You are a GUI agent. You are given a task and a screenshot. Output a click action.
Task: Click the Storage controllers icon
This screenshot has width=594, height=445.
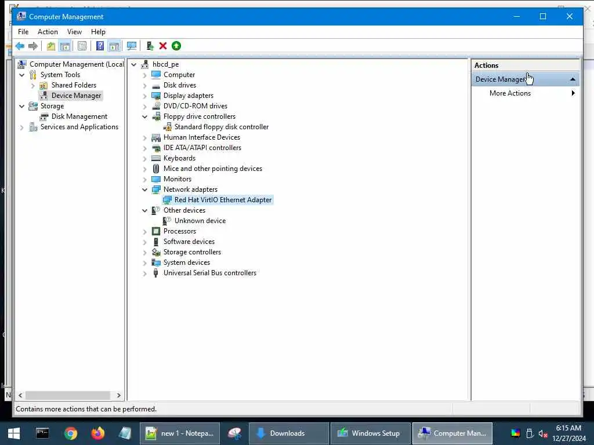point(155,252)
